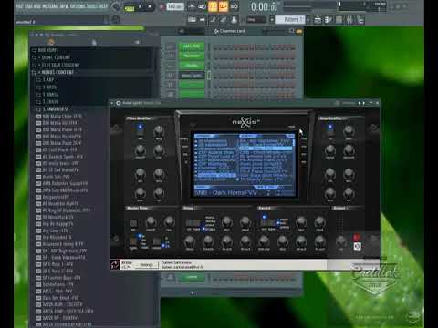Click preset arrows in Nexus title bar
This screenshot has height=328, width=438.
[x=361, y=103]
